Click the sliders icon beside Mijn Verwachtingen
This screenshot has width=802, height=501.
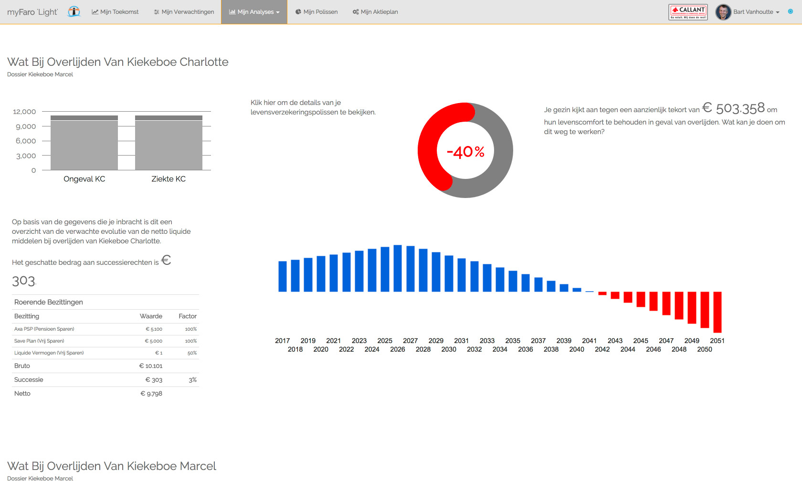click(157, 12)
